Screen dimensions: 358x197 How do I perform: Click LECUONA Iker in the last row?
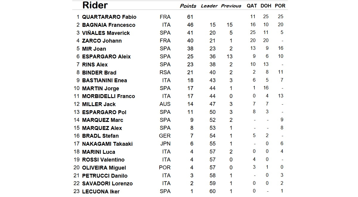pyautogui.click(x=101, y=192)
